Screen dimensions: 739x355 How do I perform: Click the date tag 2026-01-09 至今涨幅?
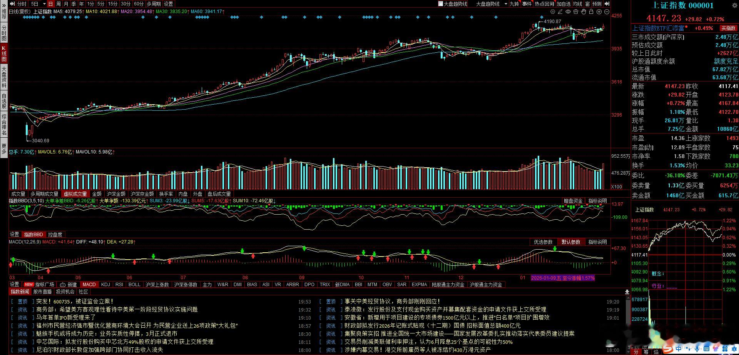tap(563, 278)
